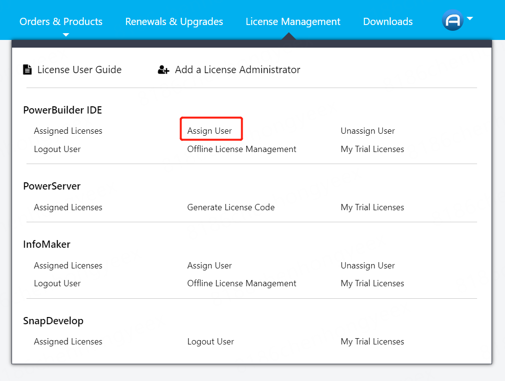
Task: Click the PowerBuilder IDE section heading
Action: pos(63,110)
